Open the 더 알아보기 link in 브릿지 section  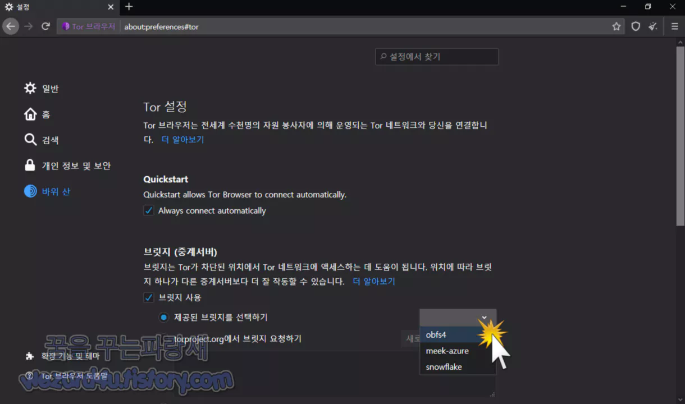point(373,281)
